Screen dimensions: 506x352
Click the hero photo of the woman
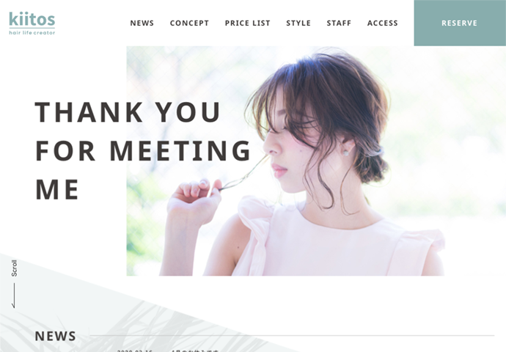[316, 161]
